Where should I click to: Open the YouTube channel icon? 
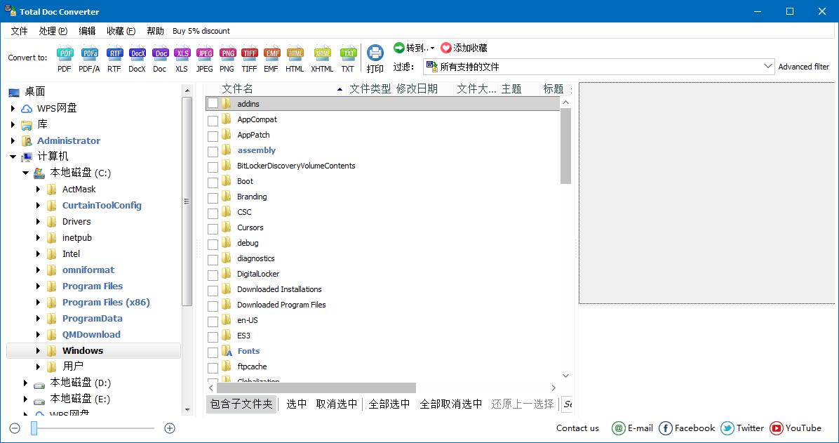(777, 428)
